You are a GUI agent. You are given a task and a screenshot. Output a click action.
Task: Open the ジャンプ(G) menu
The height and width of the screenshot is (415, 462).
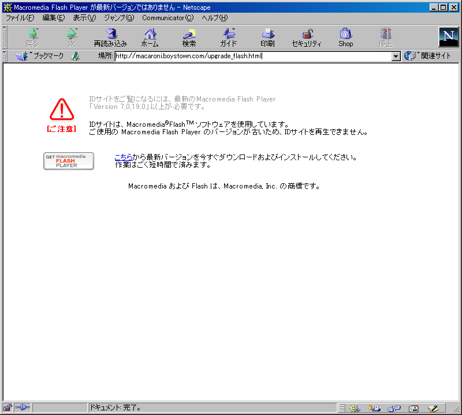[119, 18]
